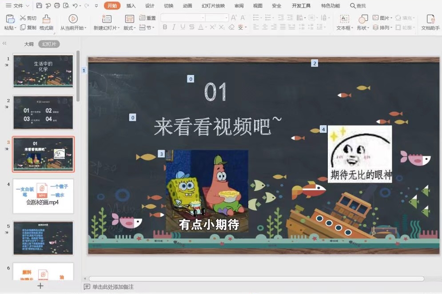Insert a text box with 文本框 icon
The height and width of the screenshot is (294, 442).
coord(344,19)
